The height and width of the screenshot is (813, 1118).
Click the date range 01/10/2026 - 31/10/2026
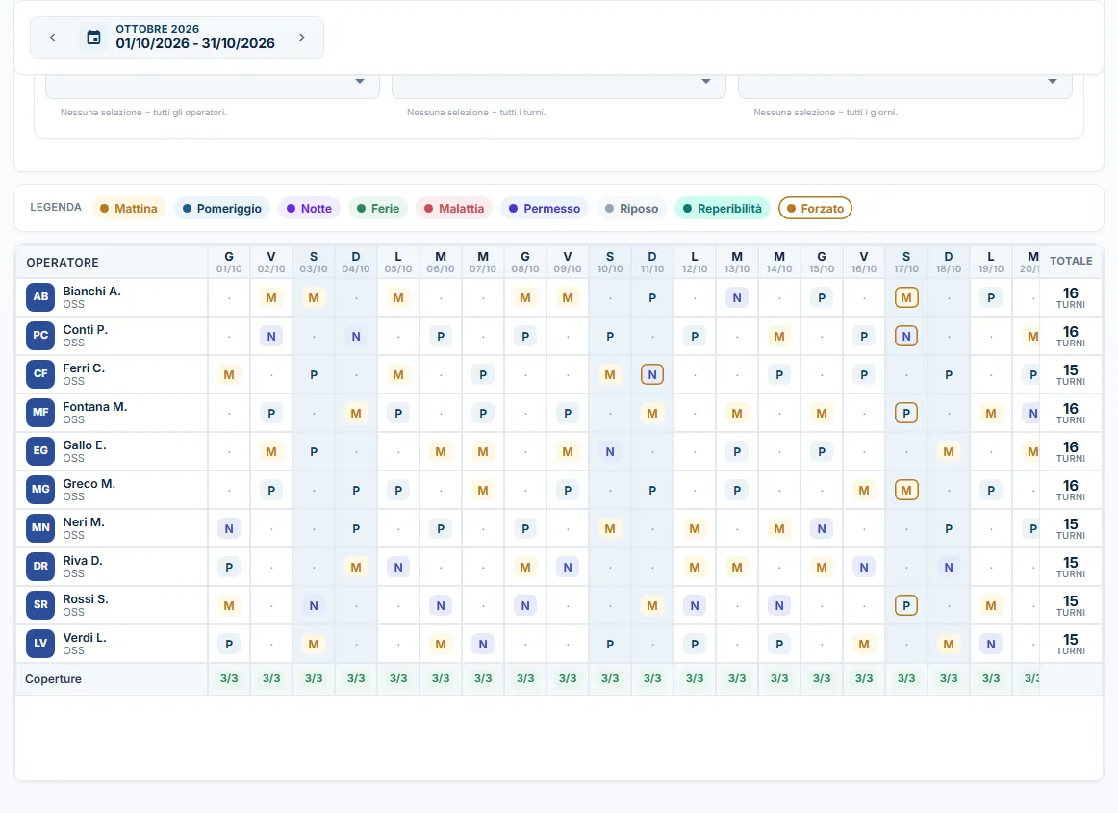(x=195, y=43)
